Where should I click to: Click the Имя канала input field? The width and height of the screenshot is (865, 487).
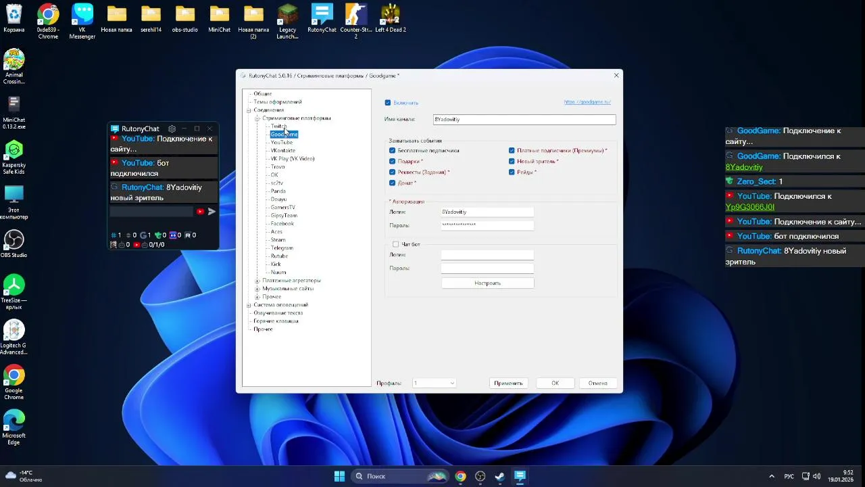(524, 120)
